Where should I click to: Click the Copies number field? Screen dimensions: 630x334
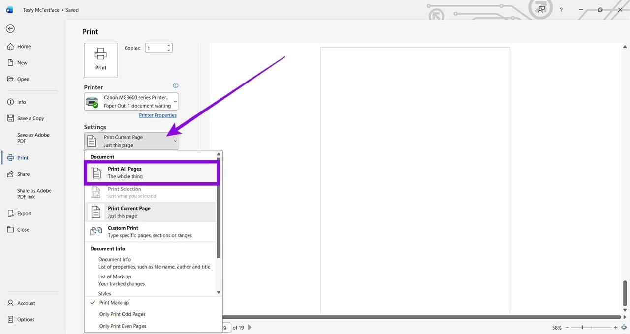point(156,48)
